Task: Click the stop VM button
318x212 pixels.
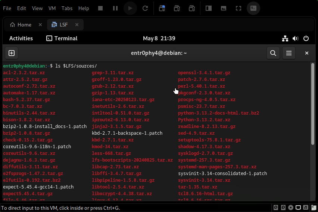Action: click(x=100, y=8)
